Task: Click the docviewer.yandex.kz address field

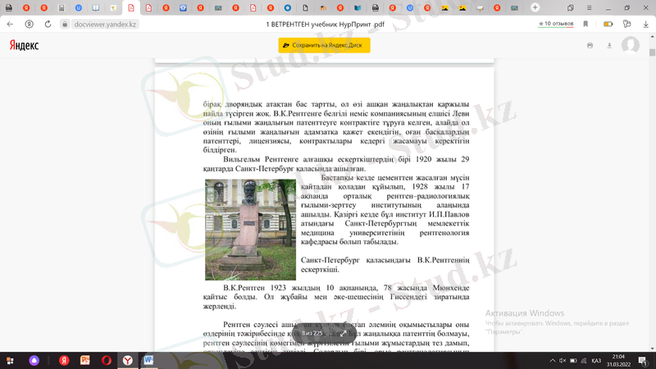Action: pos(105,25)
